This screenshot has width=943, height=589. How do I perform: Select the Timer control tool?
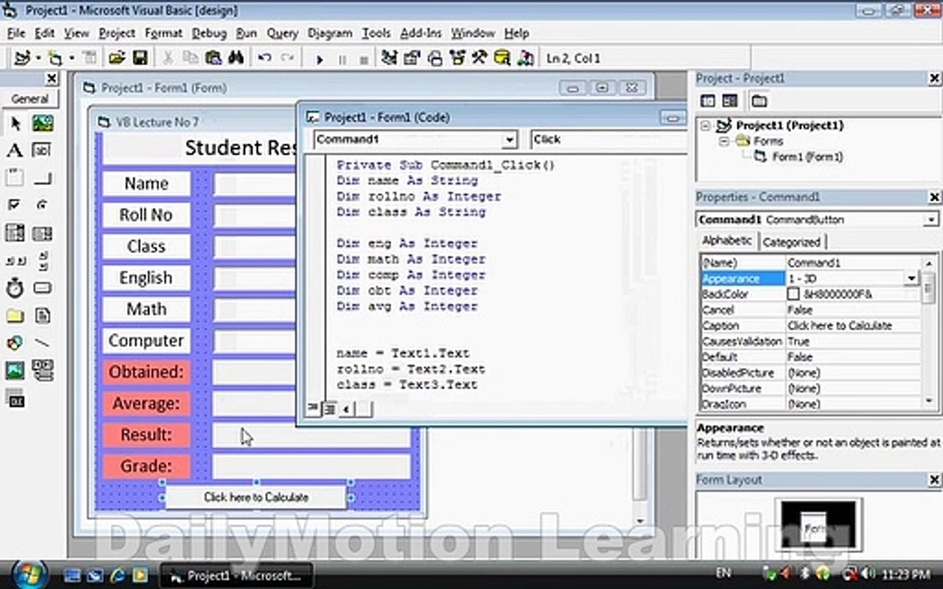(x=15, y=288)
